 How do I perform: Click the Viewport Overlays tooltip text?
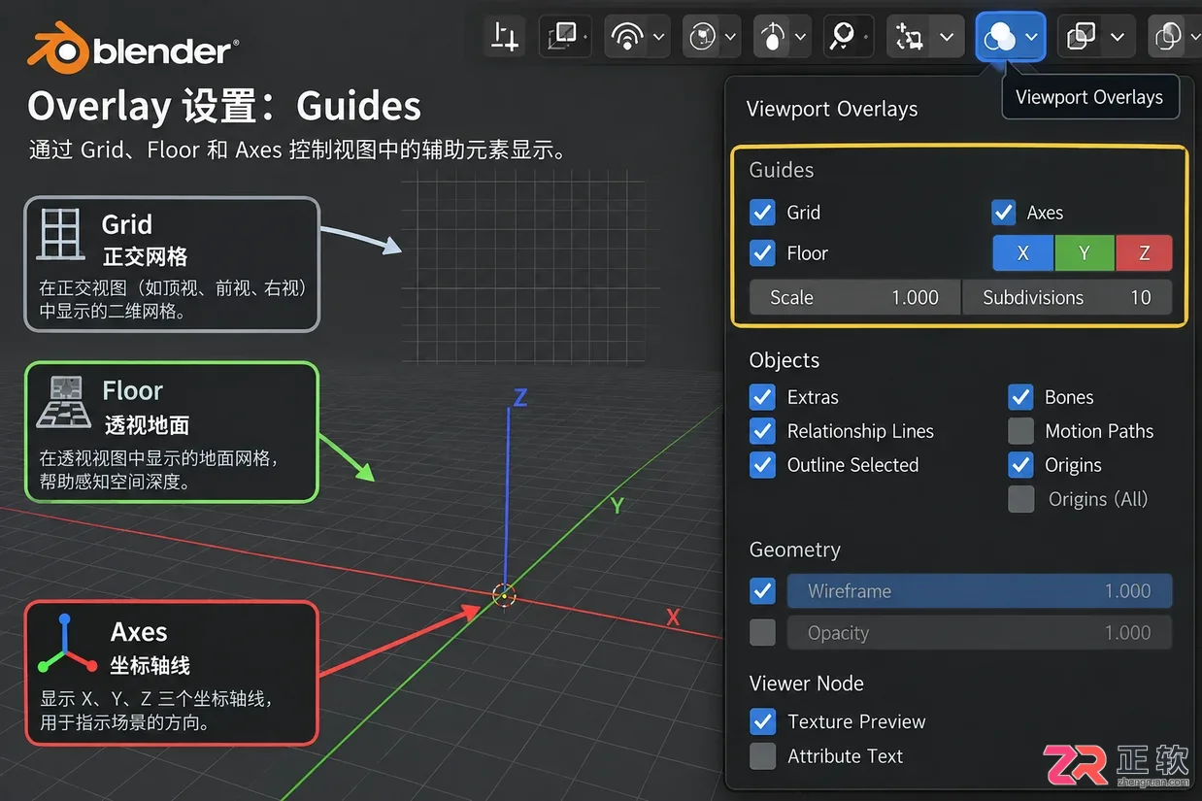(x=1089, y=97)
